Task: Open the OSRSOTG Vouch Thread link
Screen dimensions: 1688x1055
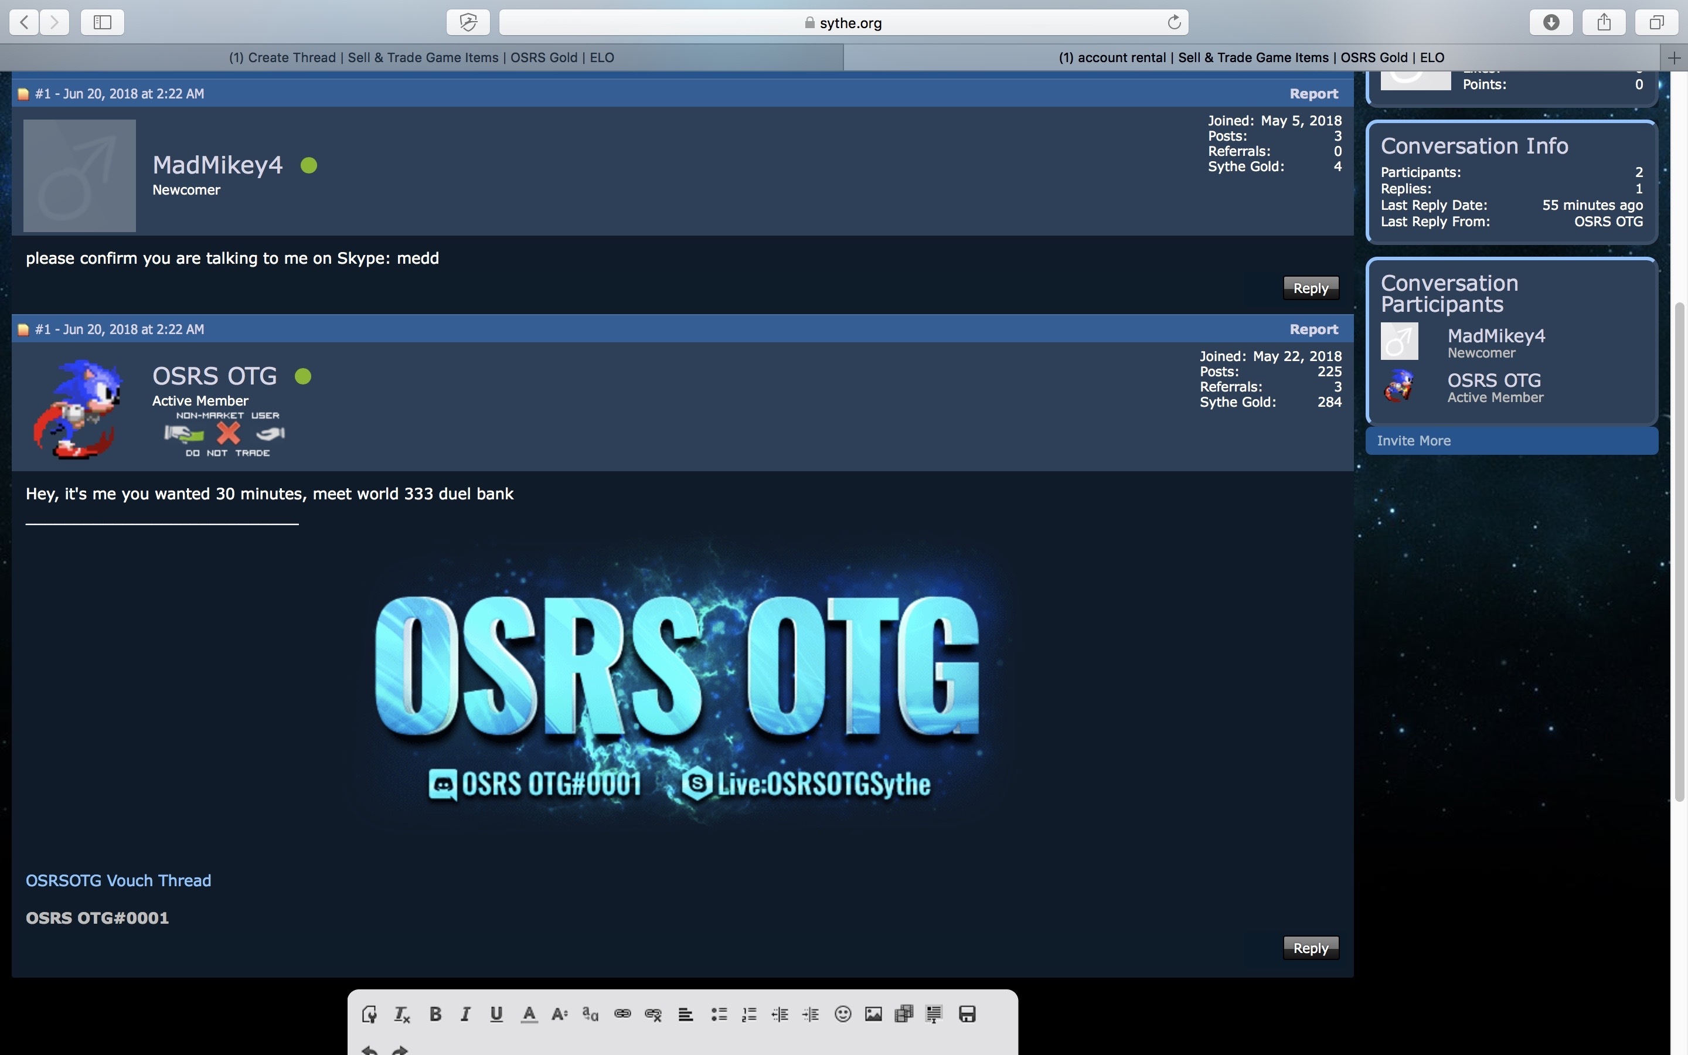Action: tap(118, 880)
